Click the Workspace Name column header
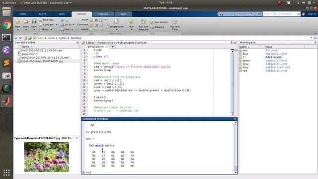 (252, 47)
